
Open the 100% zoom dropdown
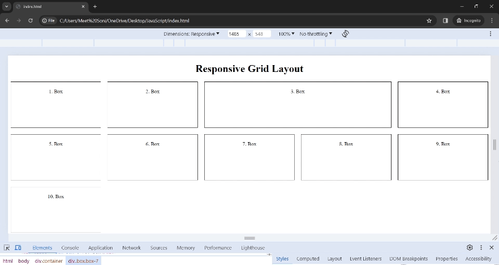[x=286, y=34]
